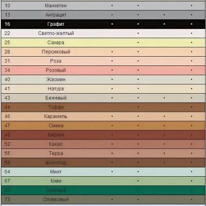The width and height of the screenshot is (206, 206).
Task: Click the number 10 in Манхеттен row
Action: [7, 5]
